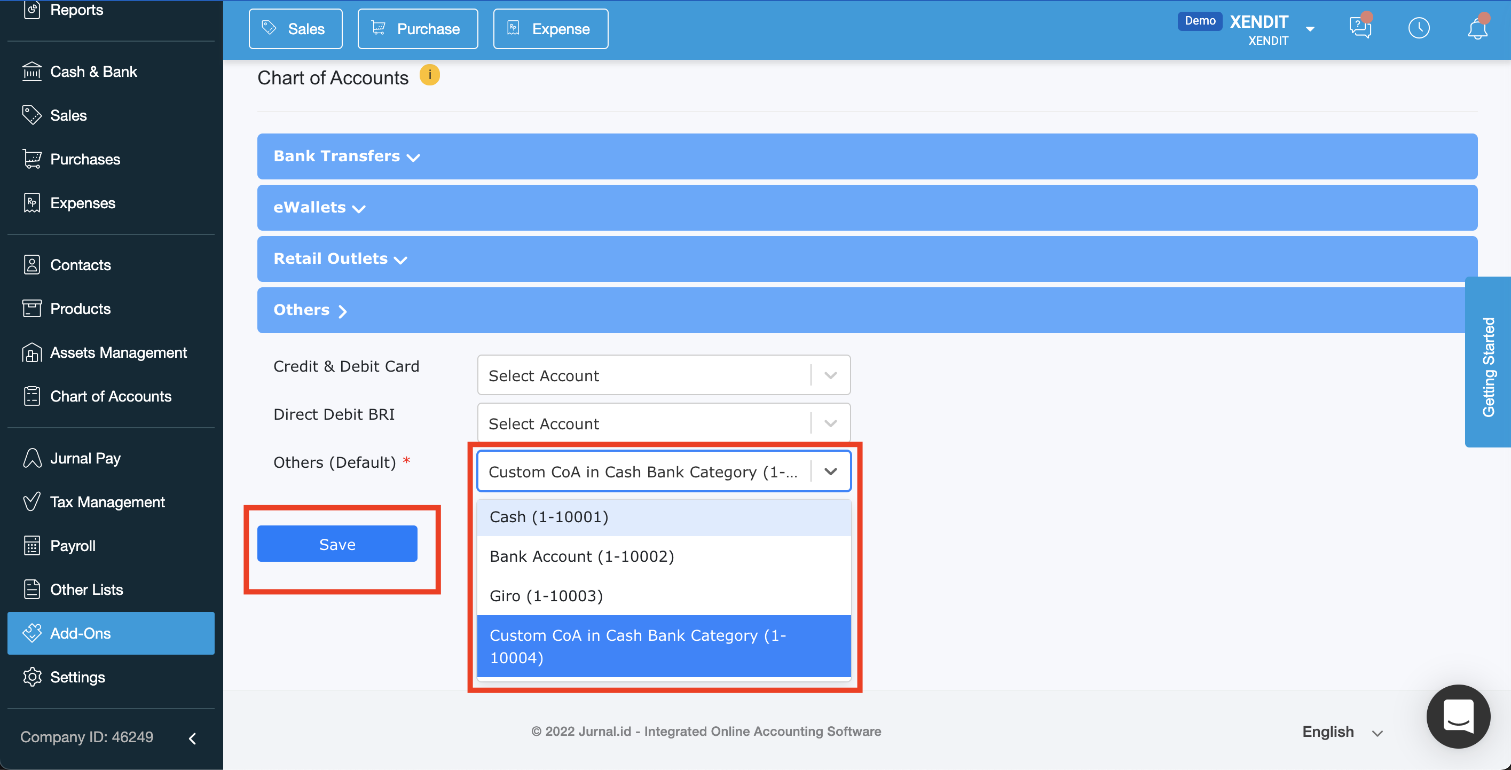Collapse sidebar with the left arrow
1511x770 pixels.
coord(192,738)
